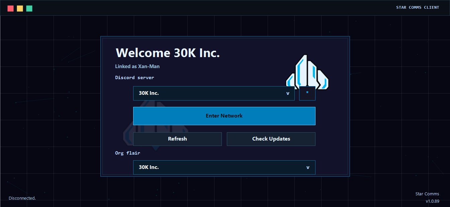
Task: Click the Refresh button
Action: point(177,139)
